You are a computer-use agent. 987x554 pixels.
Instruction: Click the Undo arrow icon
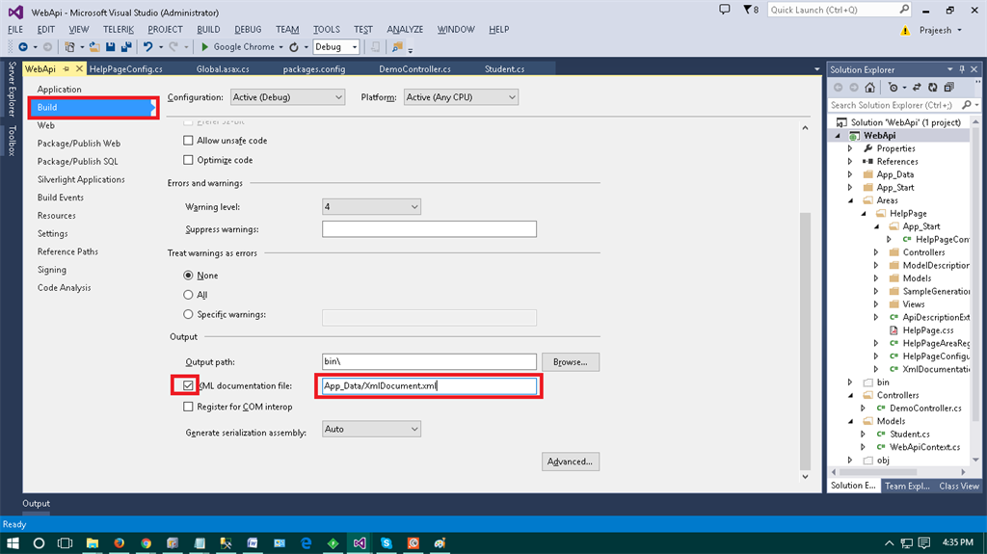[x=147, y=47]
